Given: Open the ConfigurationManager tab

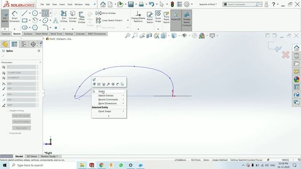Looking at the screenshot, I should [24, 44].
